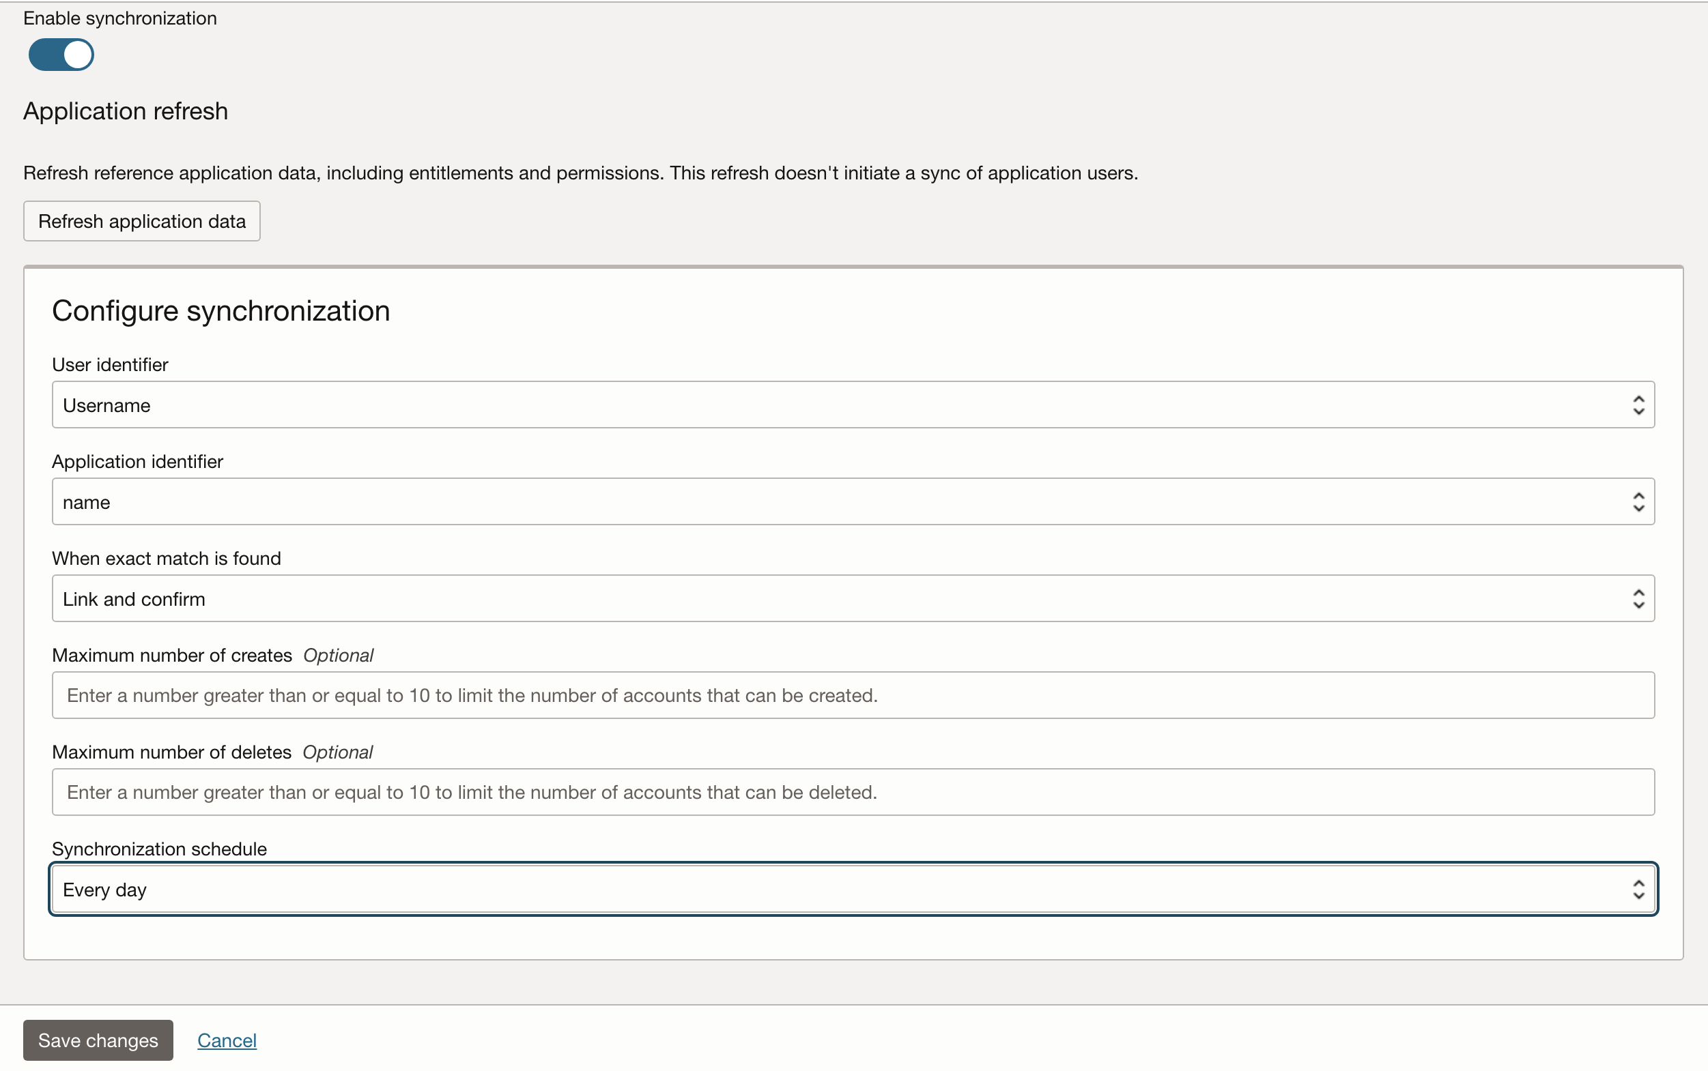This screenshot has width=1708, height=1071.
Task: Click the Application refresh heading
Action: click(126, 111)
